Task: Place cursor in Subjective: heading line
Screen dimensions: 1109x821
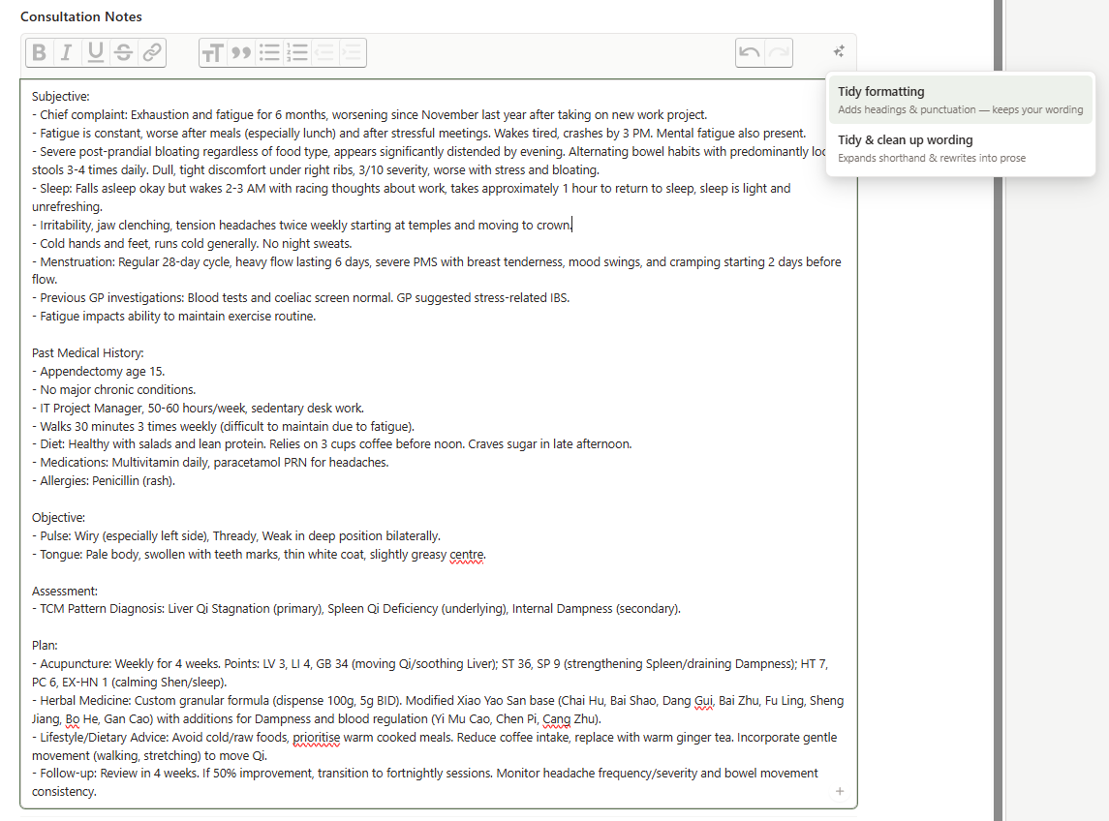Action: coord(61,96)
